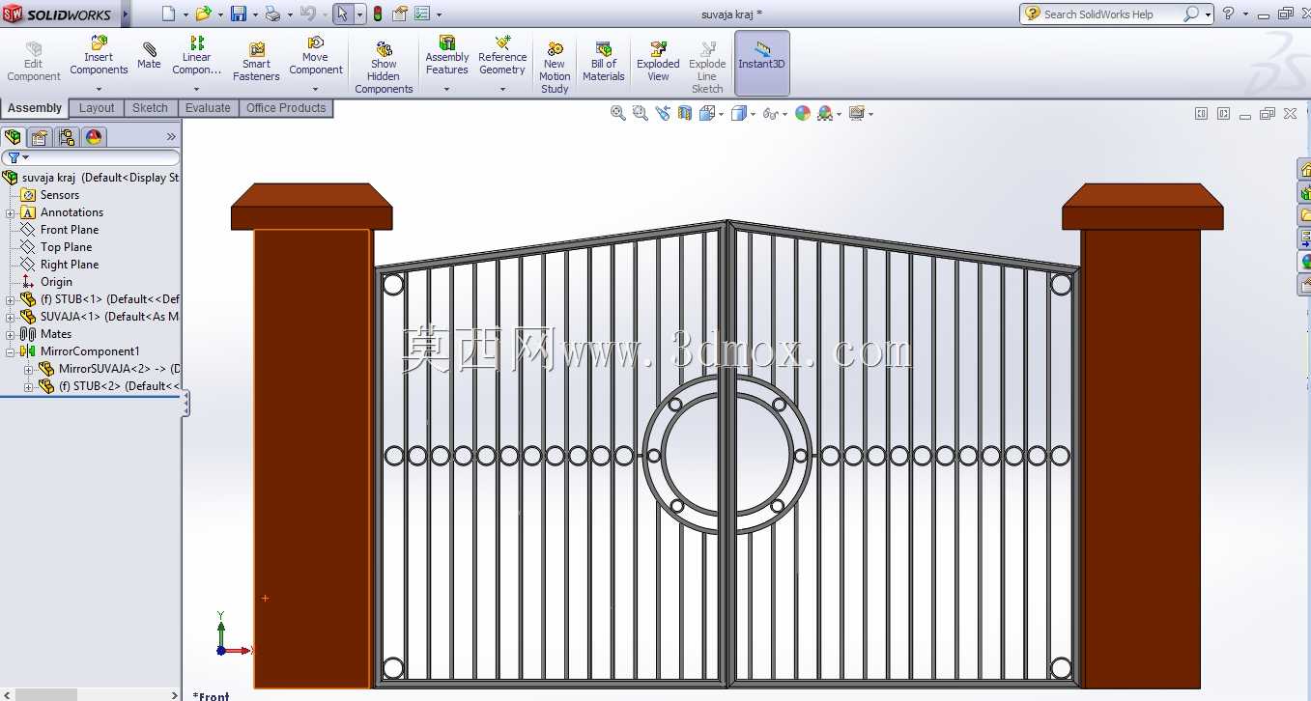Open Assembly Features tool
The height and width of the screenshot is (701, 1311).
446,56
